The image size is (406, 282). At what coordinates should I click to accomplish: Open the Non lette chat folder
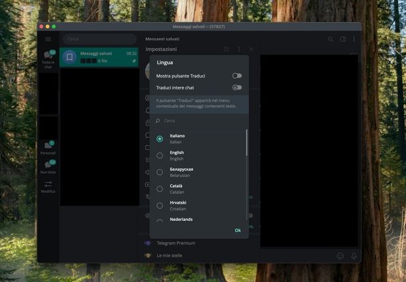[x=48, y=167]
